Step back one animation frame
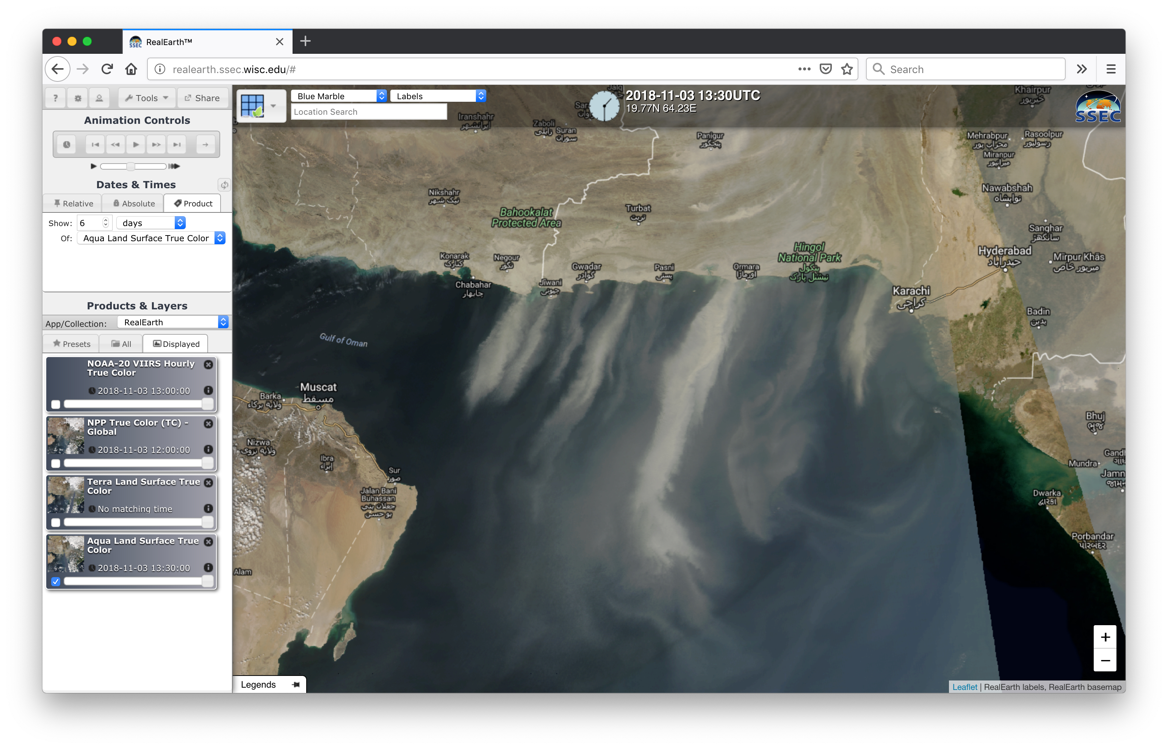Viewport: 1168px width, 749px height. (115, 144)
